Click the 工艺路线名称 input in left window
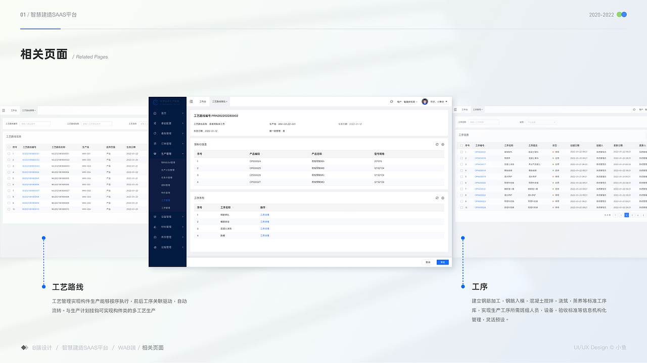This screenshot has height=363, width=647. click(x=97, y=124)
